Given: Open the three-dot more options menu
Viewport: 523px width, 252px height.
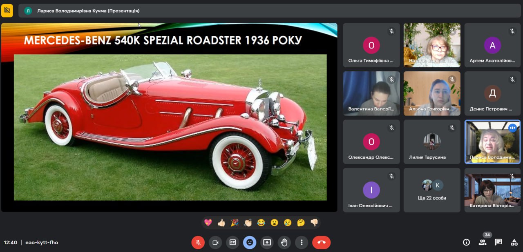Looking at the screenshot, I should 301,242.
